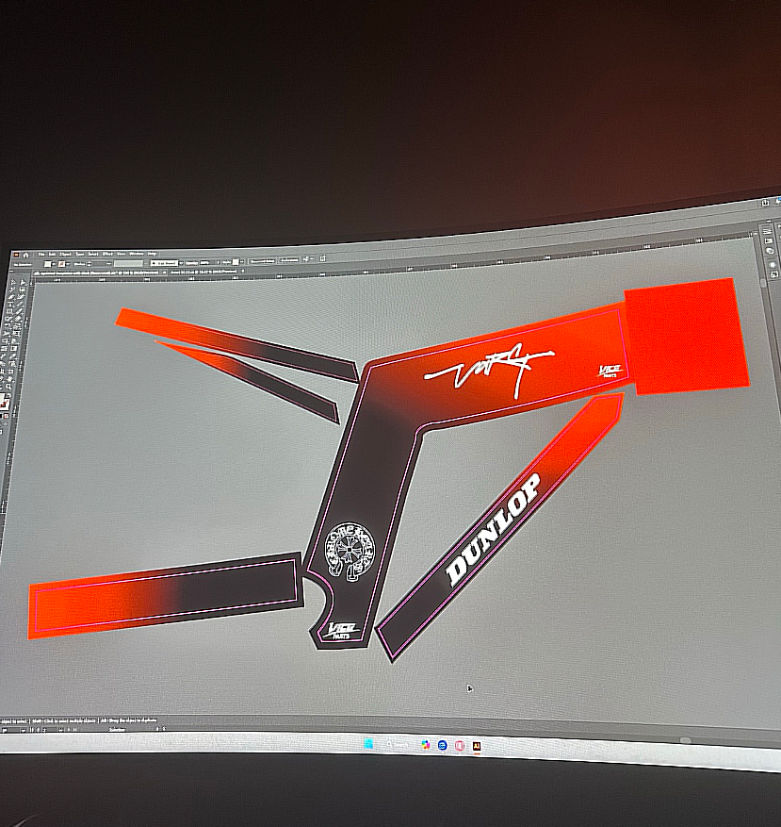Click the Preferences button
This screenshot has height=827, width=781.
(x=289, y=260)
